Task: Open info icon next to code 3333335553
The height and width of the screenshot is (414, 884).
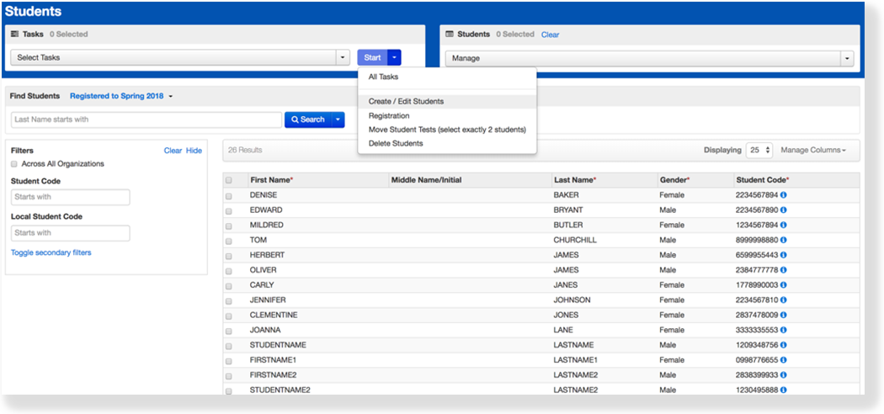Action: pos(785,330)
